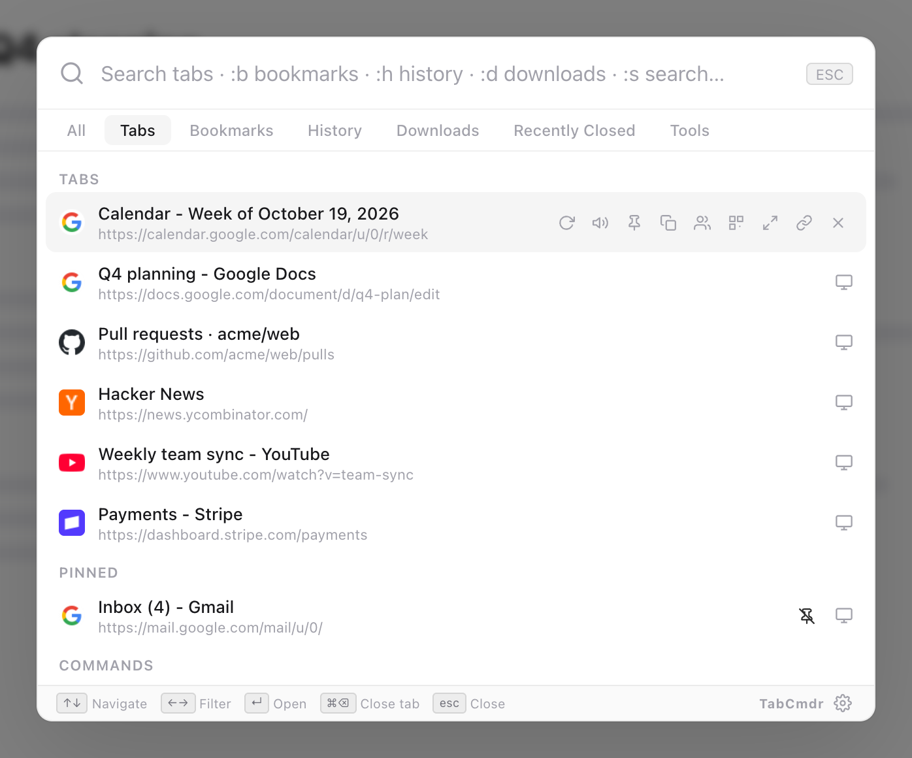Click the monitor icon on Q4 planning row
This screenshot has height=758, width=912.
pyautogui.click(x=844, y=282)
